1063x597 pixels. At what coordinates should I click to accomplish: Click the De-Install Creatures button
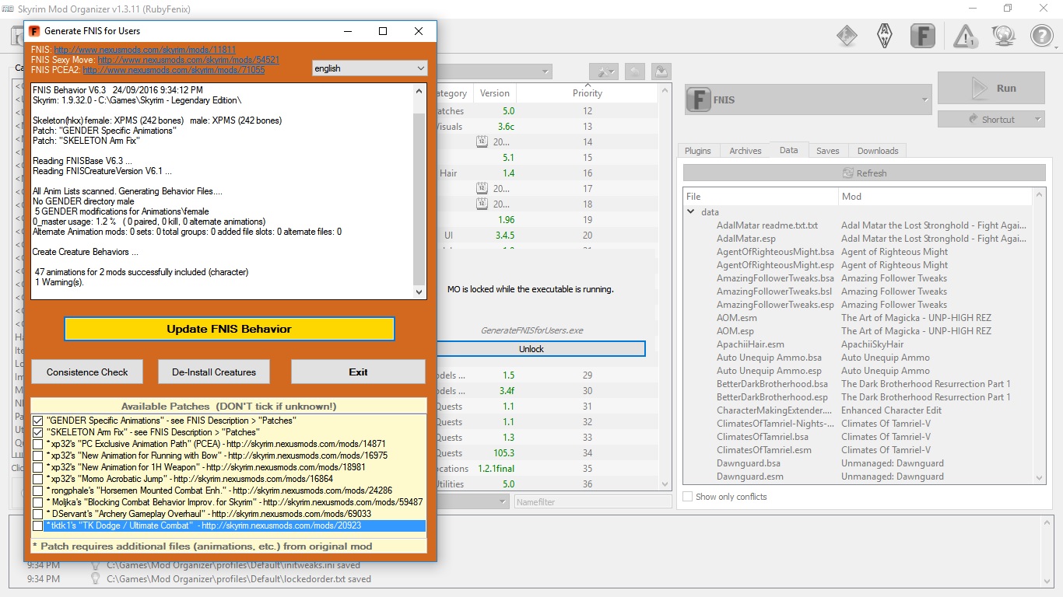pyautogui.click(x=214, y=372)
